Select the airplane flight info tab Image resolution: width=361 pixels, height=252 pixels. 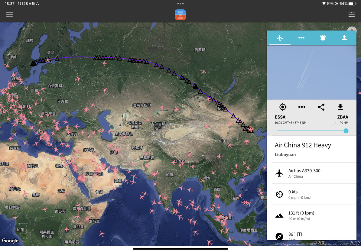coord(280,38)
